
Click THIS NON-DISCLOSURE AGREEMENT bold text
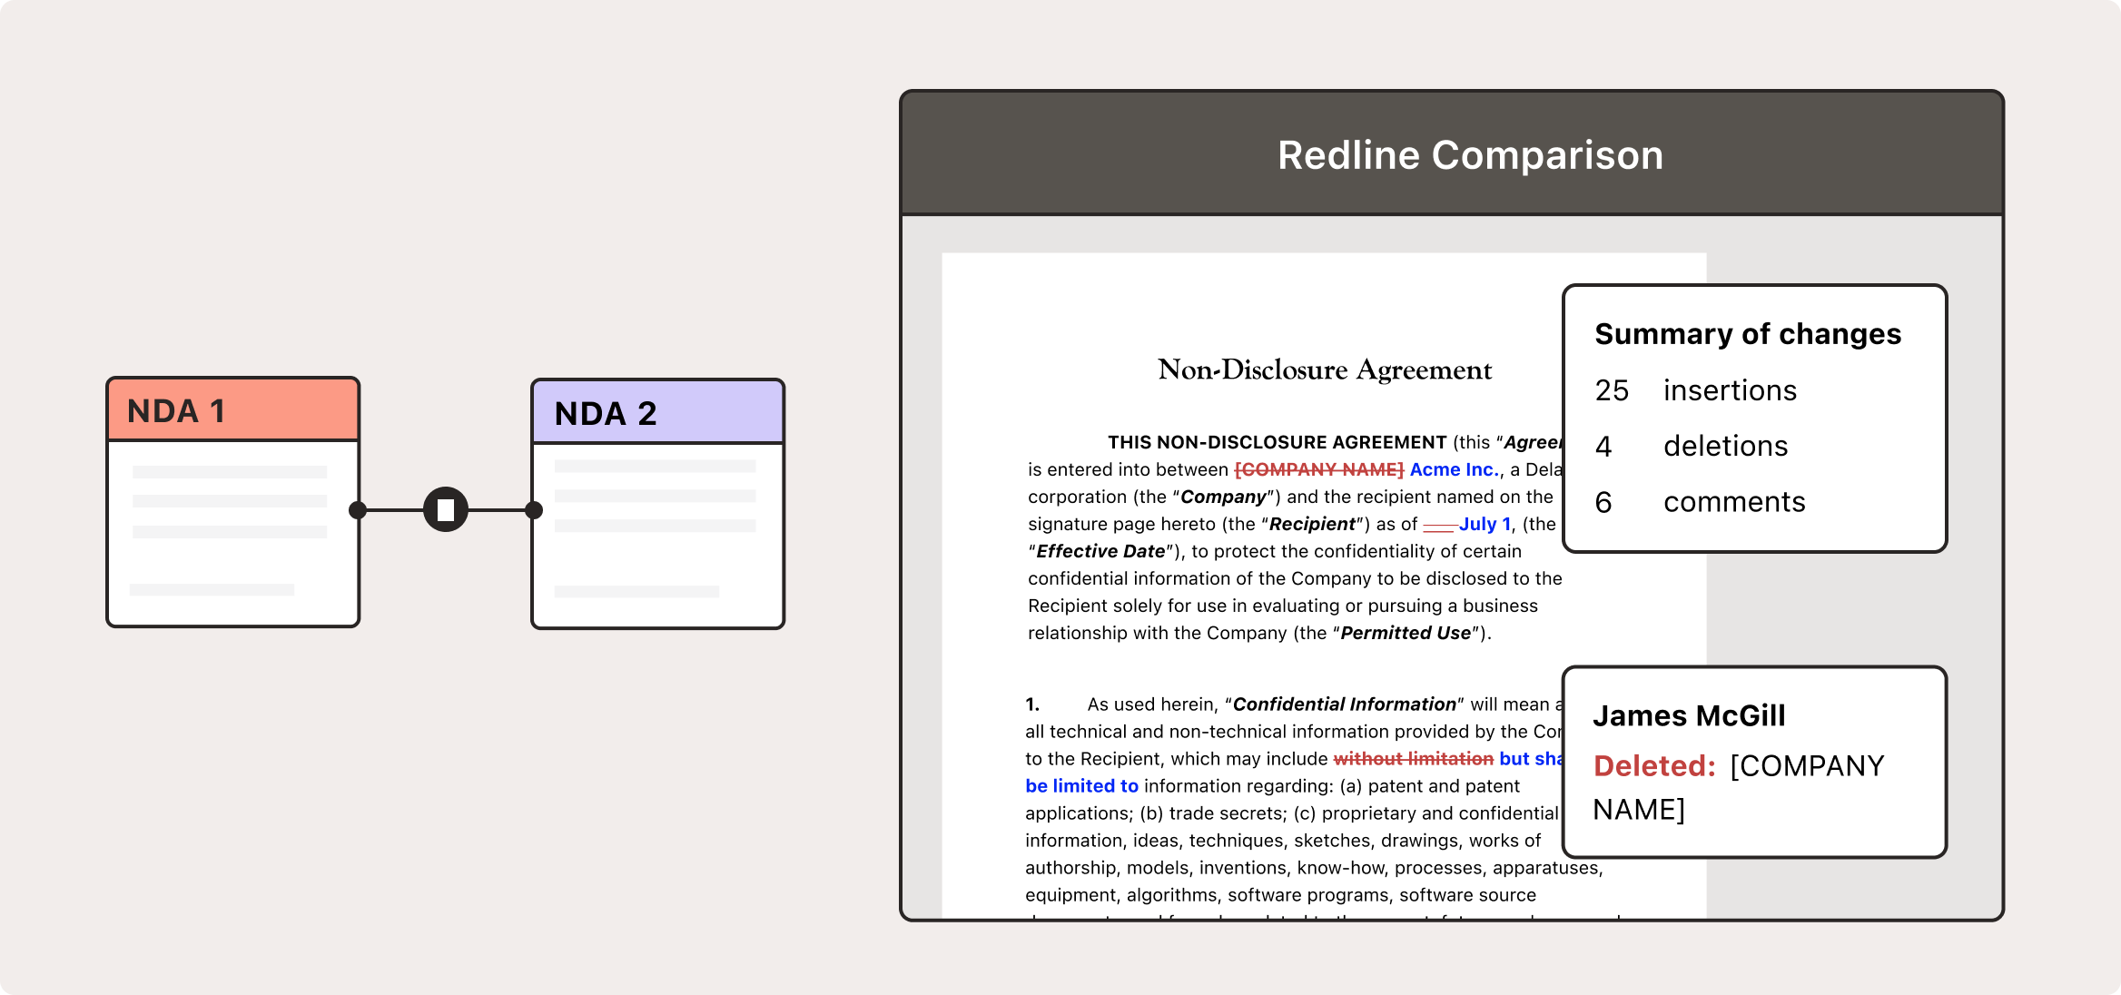coord(1277,442)
